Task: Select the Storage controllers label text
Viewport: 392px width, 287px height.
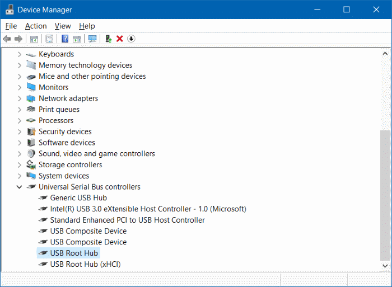Action: tap(70, 165)
